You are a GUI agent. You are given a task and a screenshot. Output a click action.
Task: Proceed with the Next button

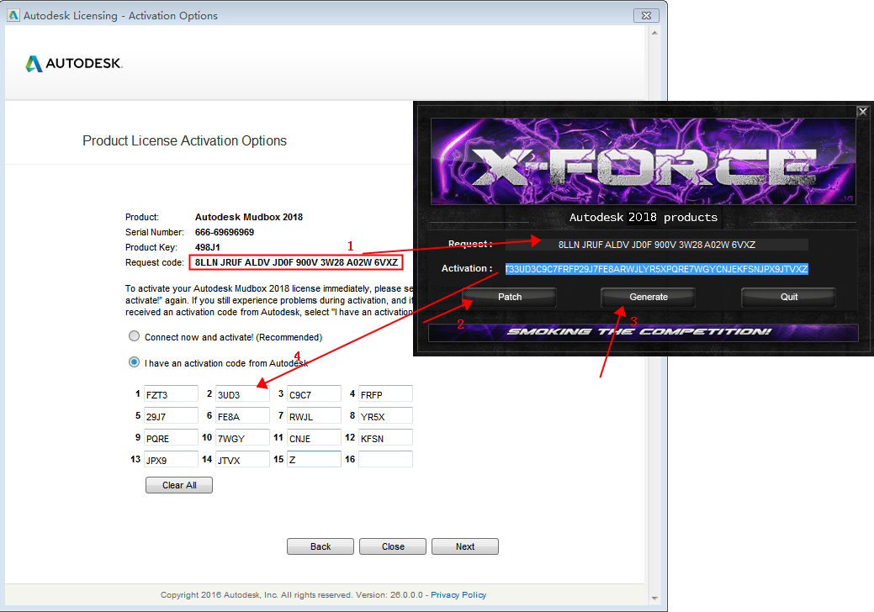(x=465, y=546)
